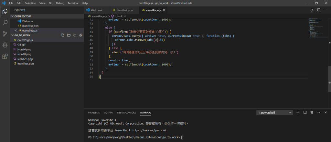
Task: Collapse all folders in explorer
Action: (80, 35)
